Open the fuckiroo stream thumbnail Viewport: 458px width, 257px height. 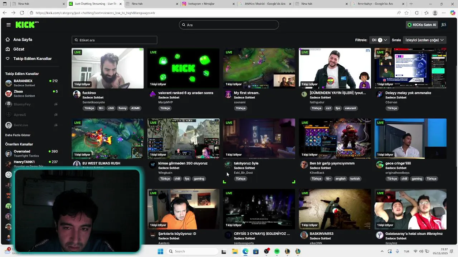[x=107, y=68]
